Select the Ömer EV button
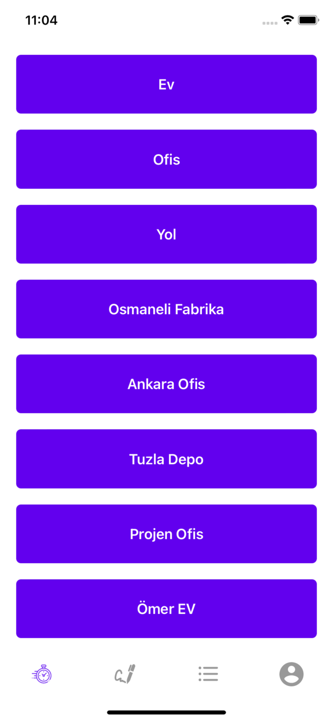Viewport: 333px width, 721px height. pos(166,609)
